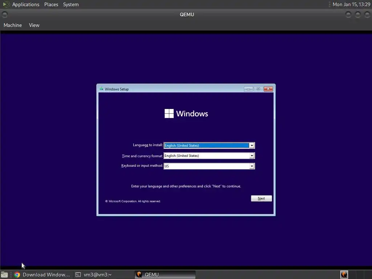This screenshot has width=372, height=279.
Task: Open the View menu in QEMU
Action: coord(34,25)
